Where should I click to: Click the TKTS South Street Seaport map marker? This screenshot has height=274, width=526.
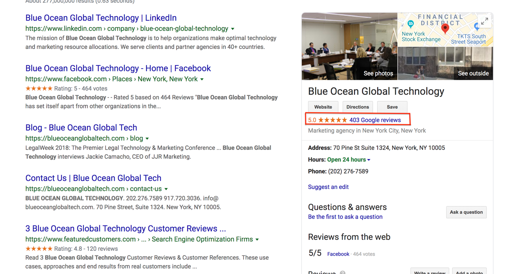[476, 27]
